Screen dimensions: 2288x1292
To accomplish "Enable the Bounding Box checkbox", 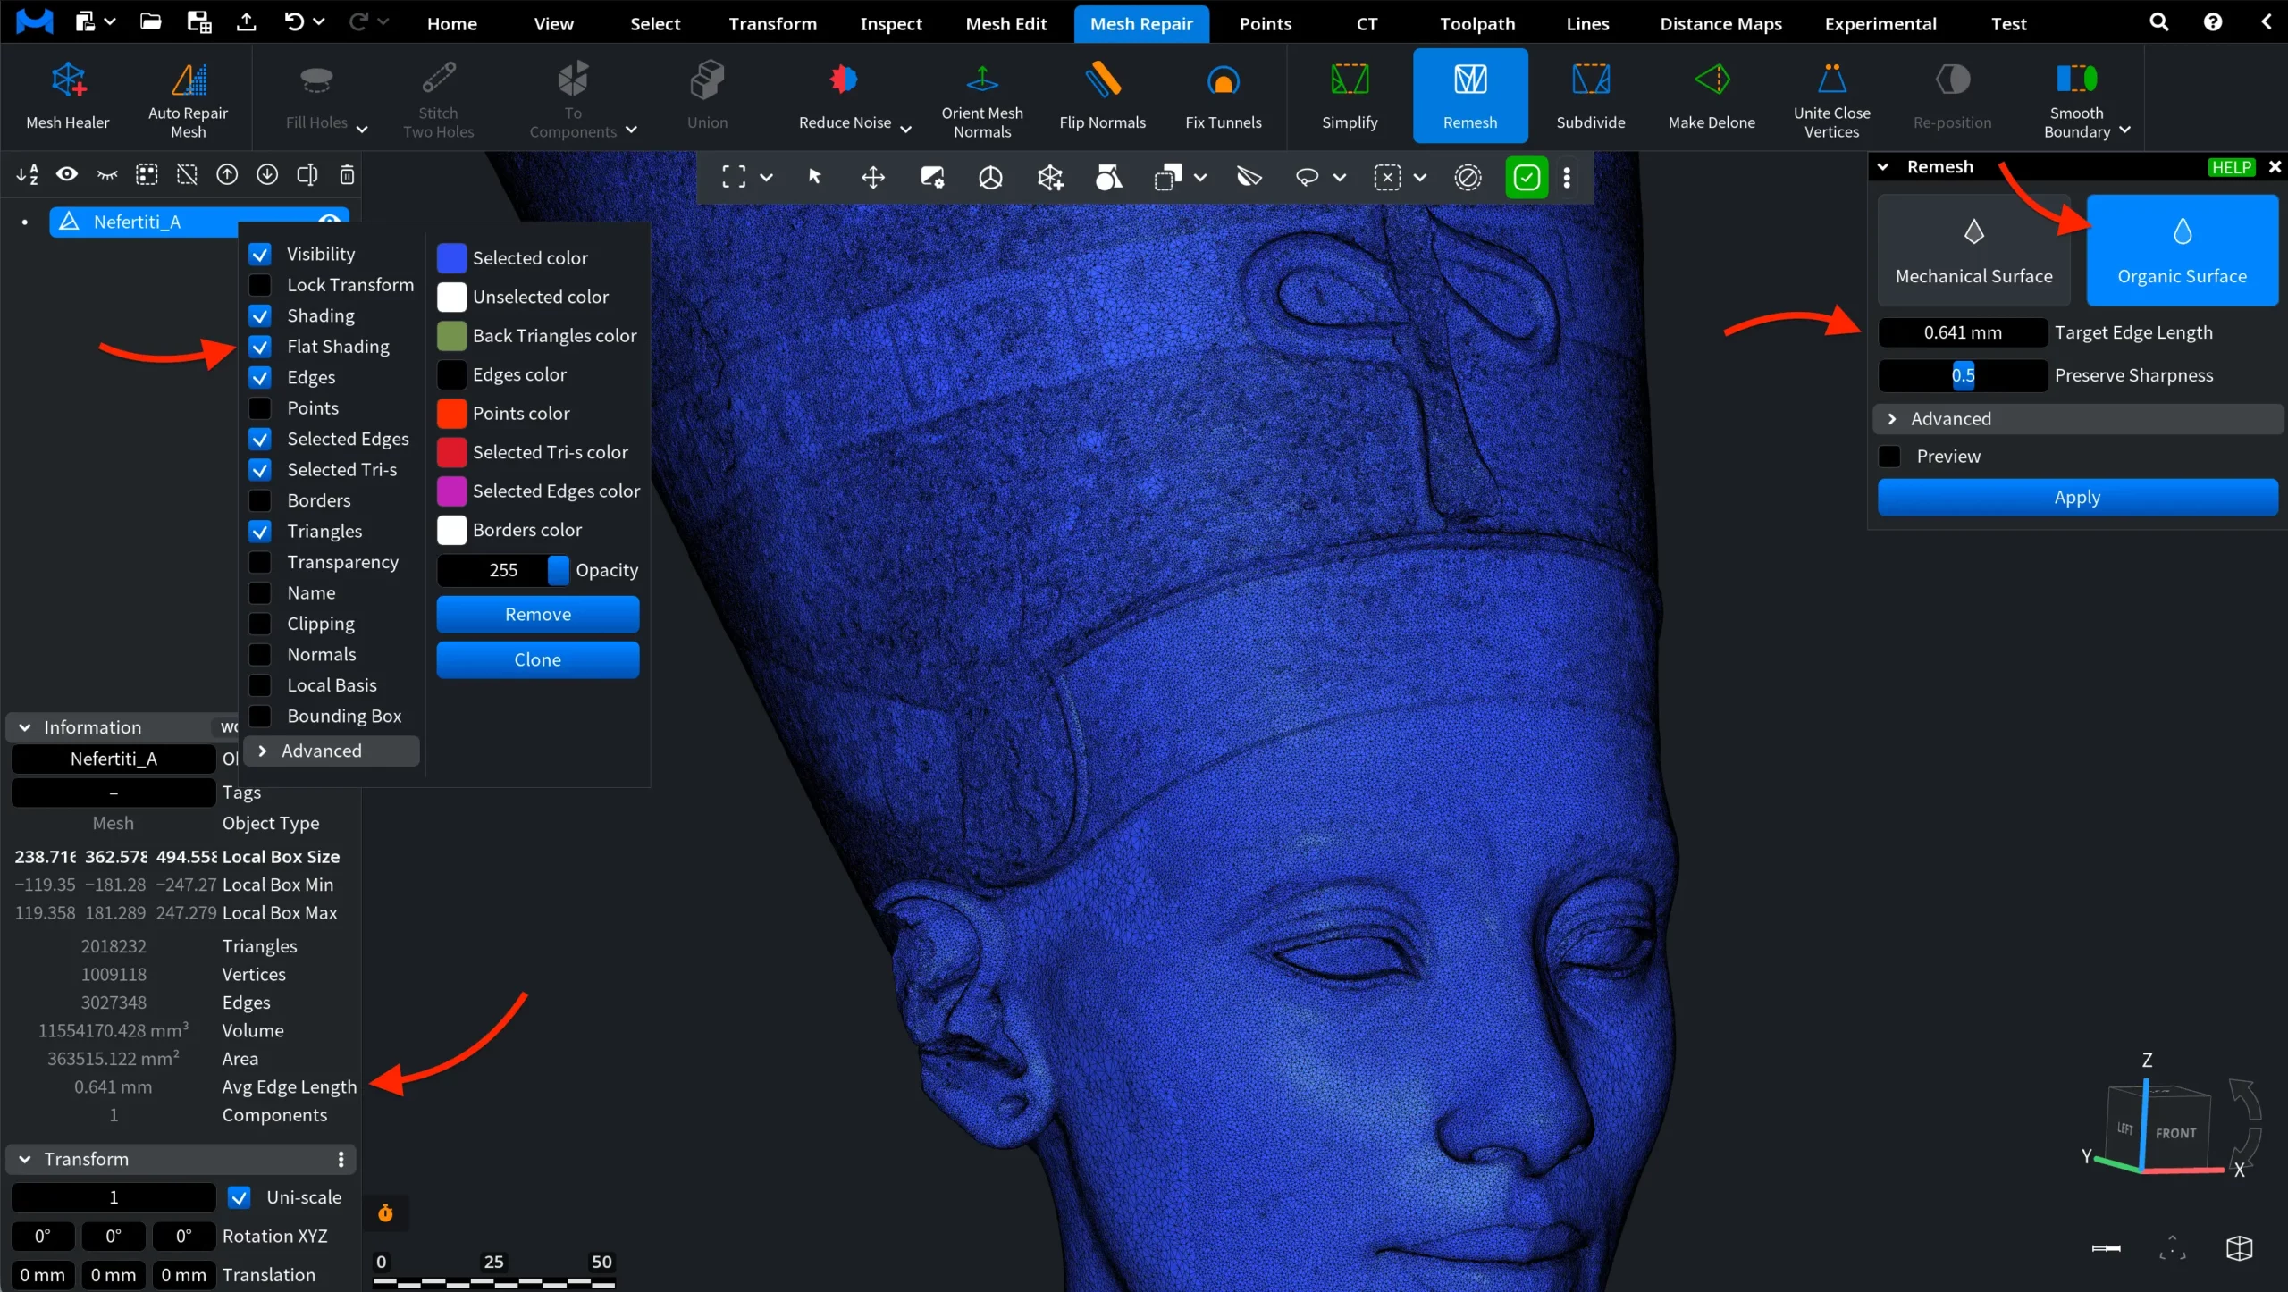I will point(260,716).
